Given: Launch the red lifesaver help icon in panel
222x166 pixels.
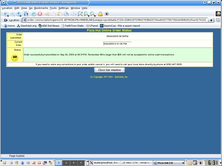Looking at the screenshot, I should point(39,163).
